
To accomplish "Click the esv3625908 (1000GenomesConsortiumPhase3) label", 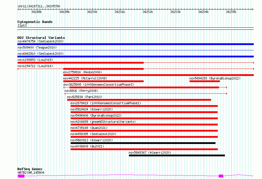I will point(99,84).
